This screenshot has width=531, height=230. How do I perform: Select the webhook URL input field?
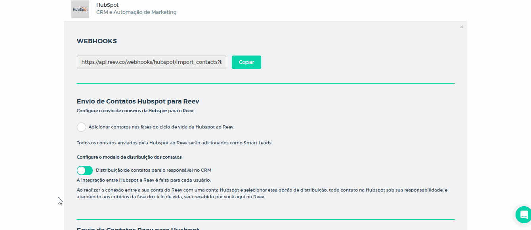(x=151, y=62)
